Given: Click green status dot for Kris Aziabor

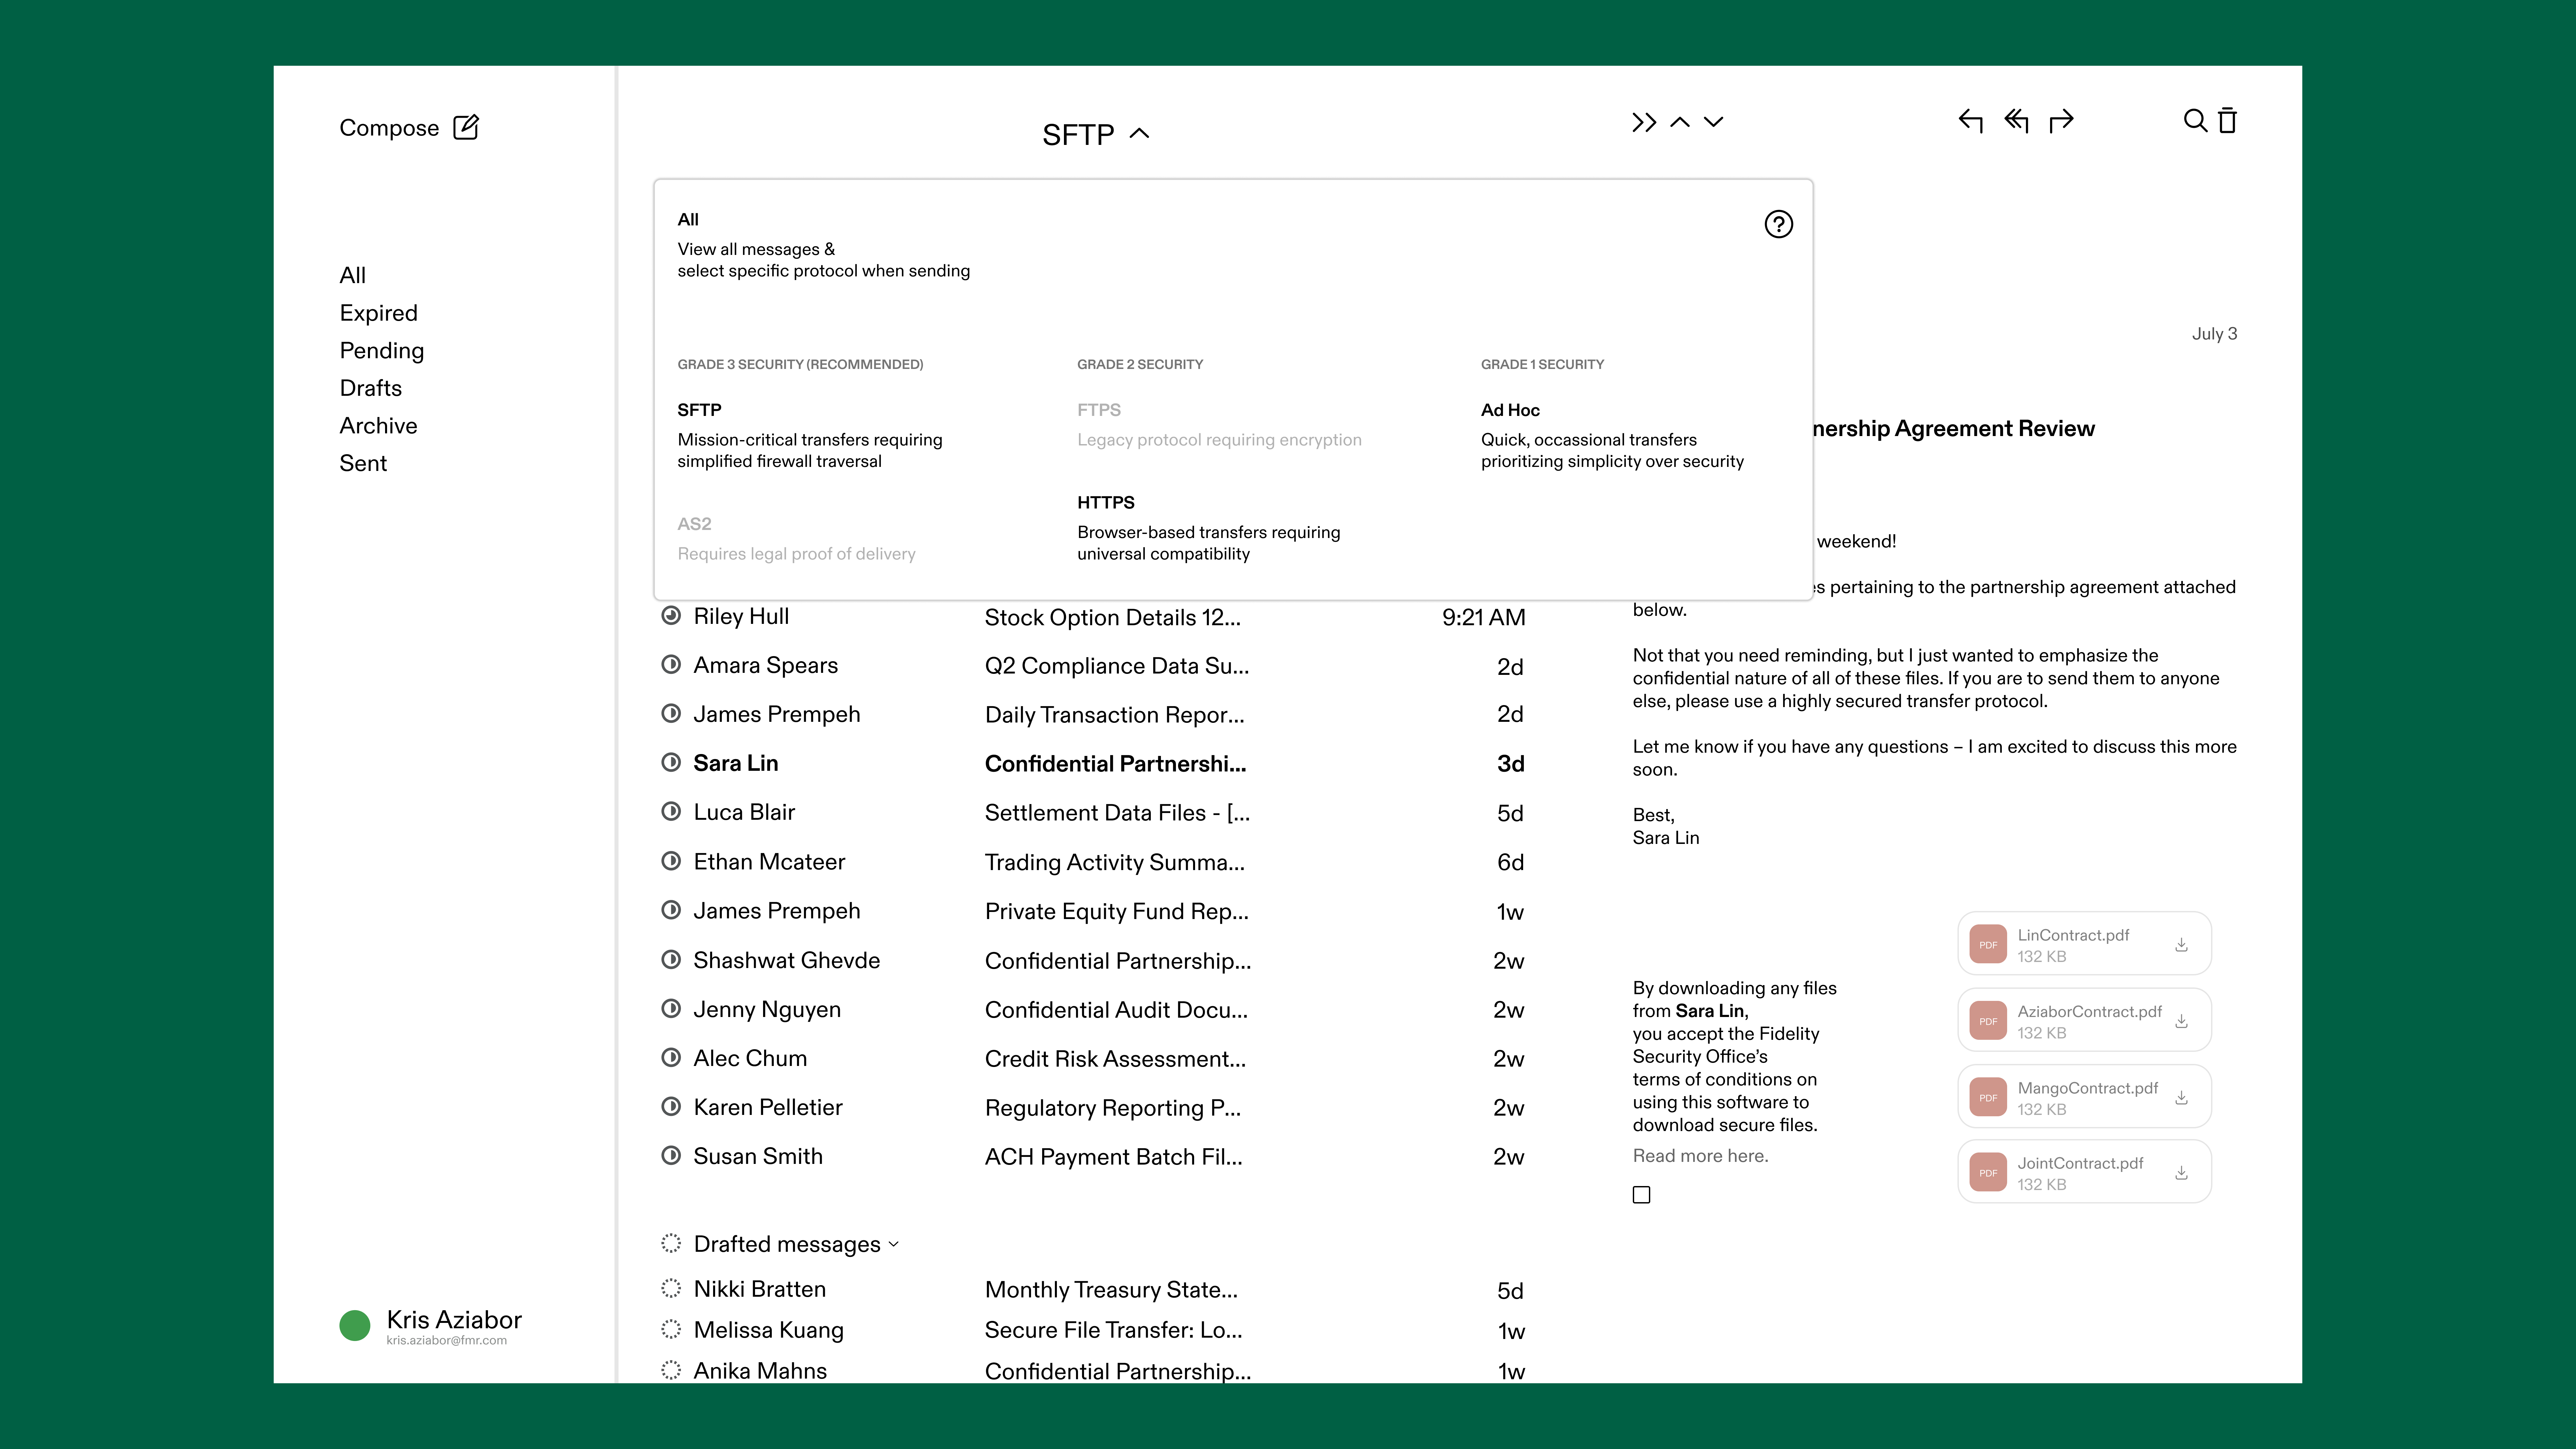Looking at the screenshot, I should tap(355, 1326).
